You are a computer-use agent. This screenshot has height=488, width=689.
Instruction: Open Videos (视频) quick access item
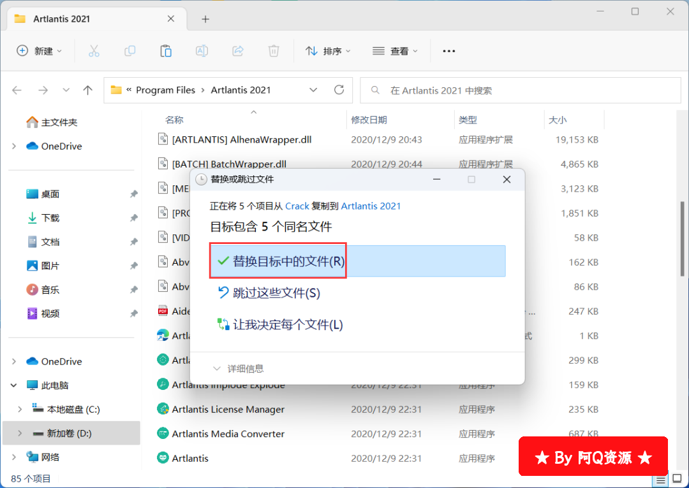coord(43,313)
